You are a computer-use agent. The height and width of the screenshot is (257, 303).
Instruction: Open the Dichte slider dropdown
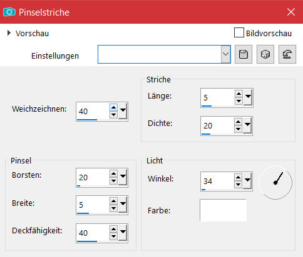[x=247, y=125]
